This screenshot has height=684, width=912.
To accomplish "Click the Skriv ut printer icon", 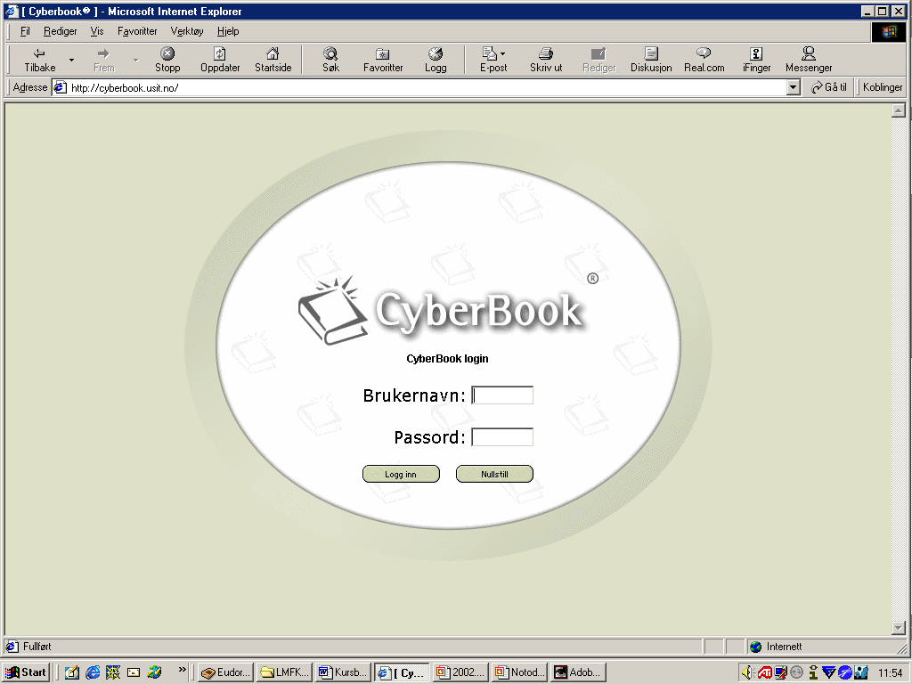I will [x=546, y=54].
